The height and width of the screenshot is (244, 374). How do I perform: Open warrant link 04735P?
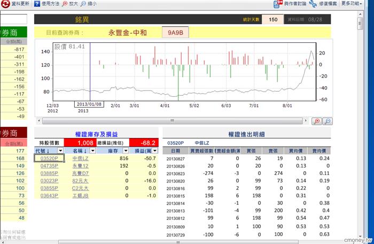(x=49, y=166)
